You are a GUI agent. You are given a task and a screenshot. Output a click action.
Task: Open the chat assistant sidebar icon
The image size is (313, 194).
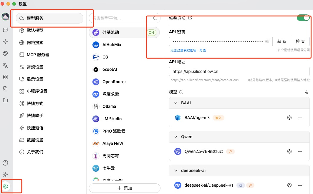point(5,30)
